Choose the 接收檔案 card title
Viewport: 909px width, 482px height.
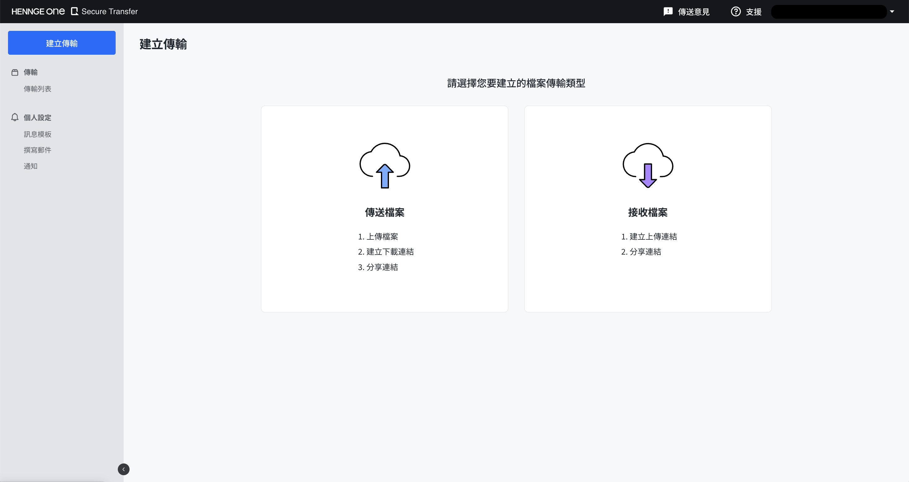tap(648, 212)
